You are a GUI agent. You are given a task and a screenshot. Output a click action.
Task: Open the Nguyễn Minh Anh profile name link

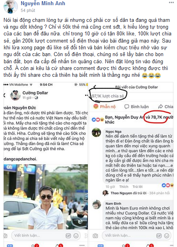(x=43, y=3)
